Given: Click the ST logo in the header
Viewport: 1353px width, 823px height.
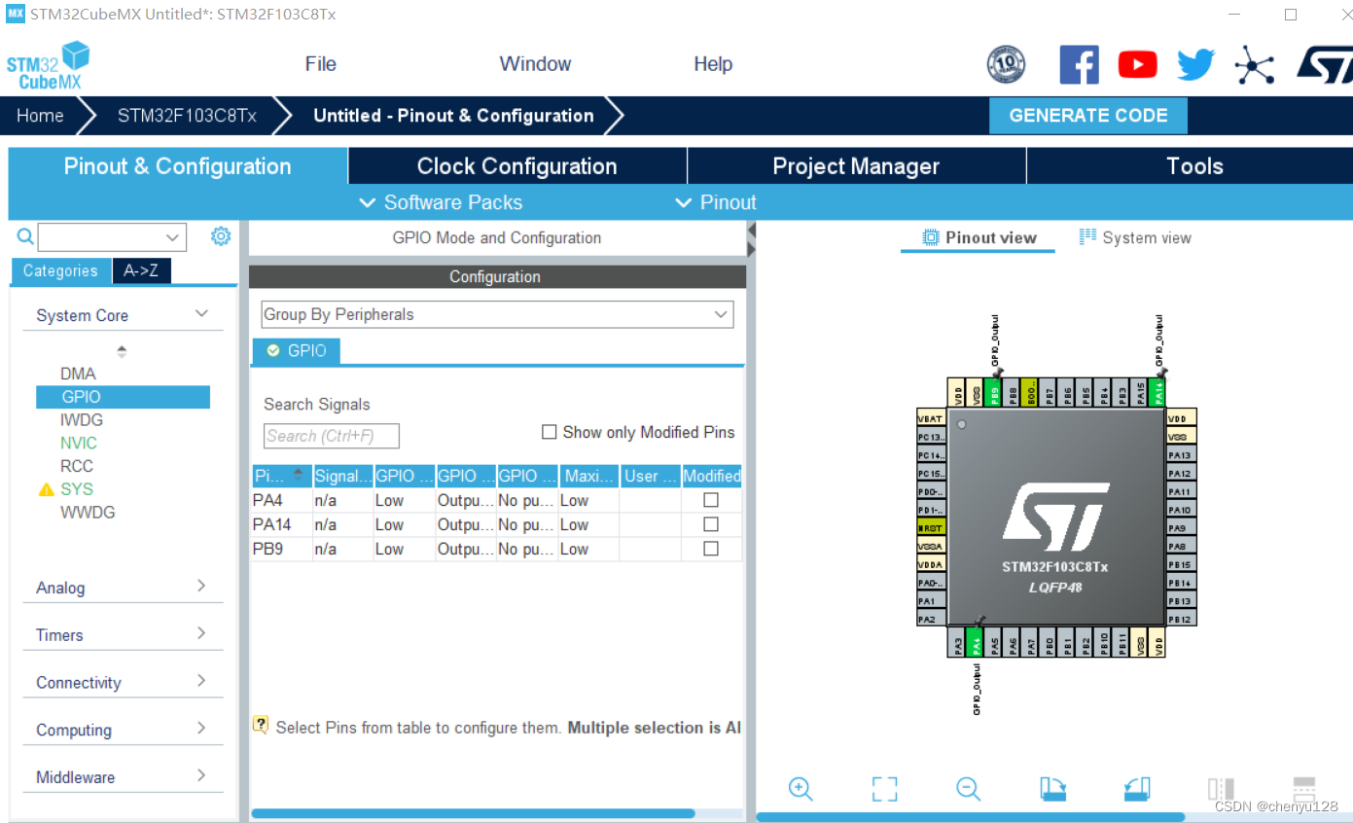Looking at the screenshot, I should [1324, 65].
